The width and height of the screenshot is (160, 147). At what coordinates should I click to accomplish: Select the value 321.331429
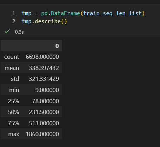(44, 79)
